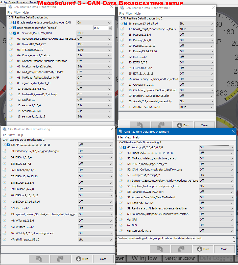Viewport: 238px width, 265px height.
Task: Click pencil icon for 15: sensors9,10,11,12
Action: (11, 116)
